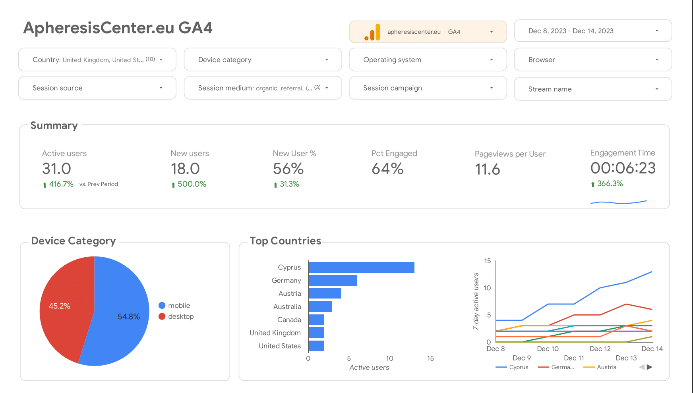Image resolution: width=693 pixels, height=393 pixels.
Task: Click the Device Category heading
Action: pyautogui.click(x=74, y=241)
